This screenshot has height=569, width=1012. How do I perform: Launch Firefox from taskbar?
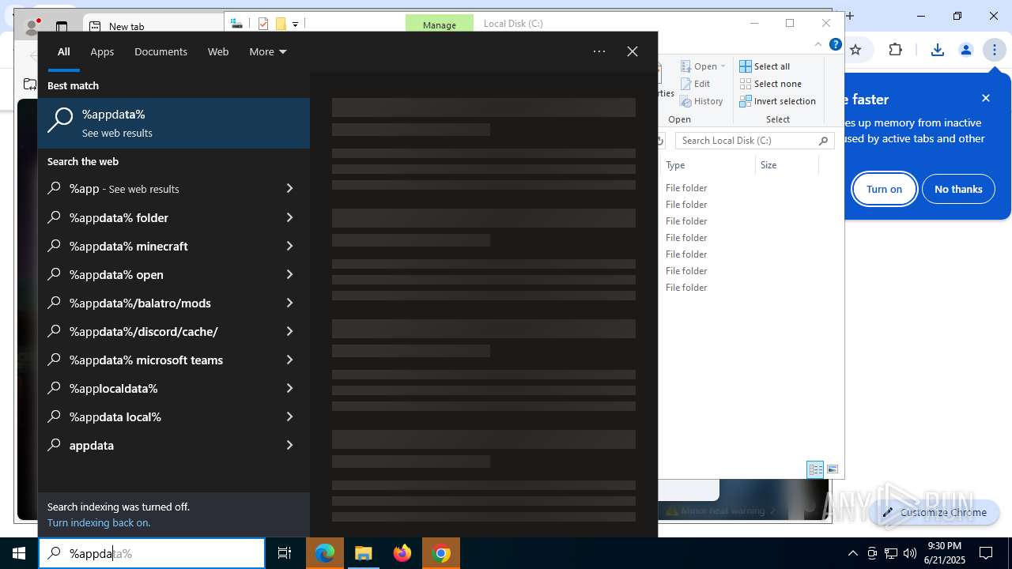coord(402,553)
